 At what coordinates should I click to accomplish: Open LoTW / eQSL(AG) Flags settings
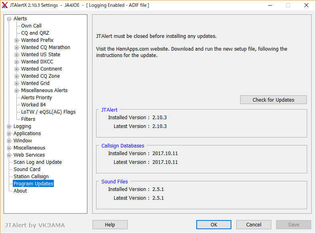pyautogui.click(x=48, y=112)
